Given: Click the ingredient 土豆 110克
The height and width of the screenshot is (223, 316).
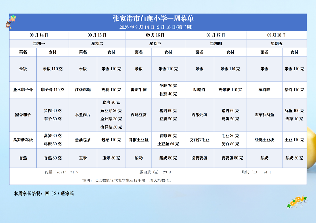Looking at the screenshot, I should tap(295, 140).
